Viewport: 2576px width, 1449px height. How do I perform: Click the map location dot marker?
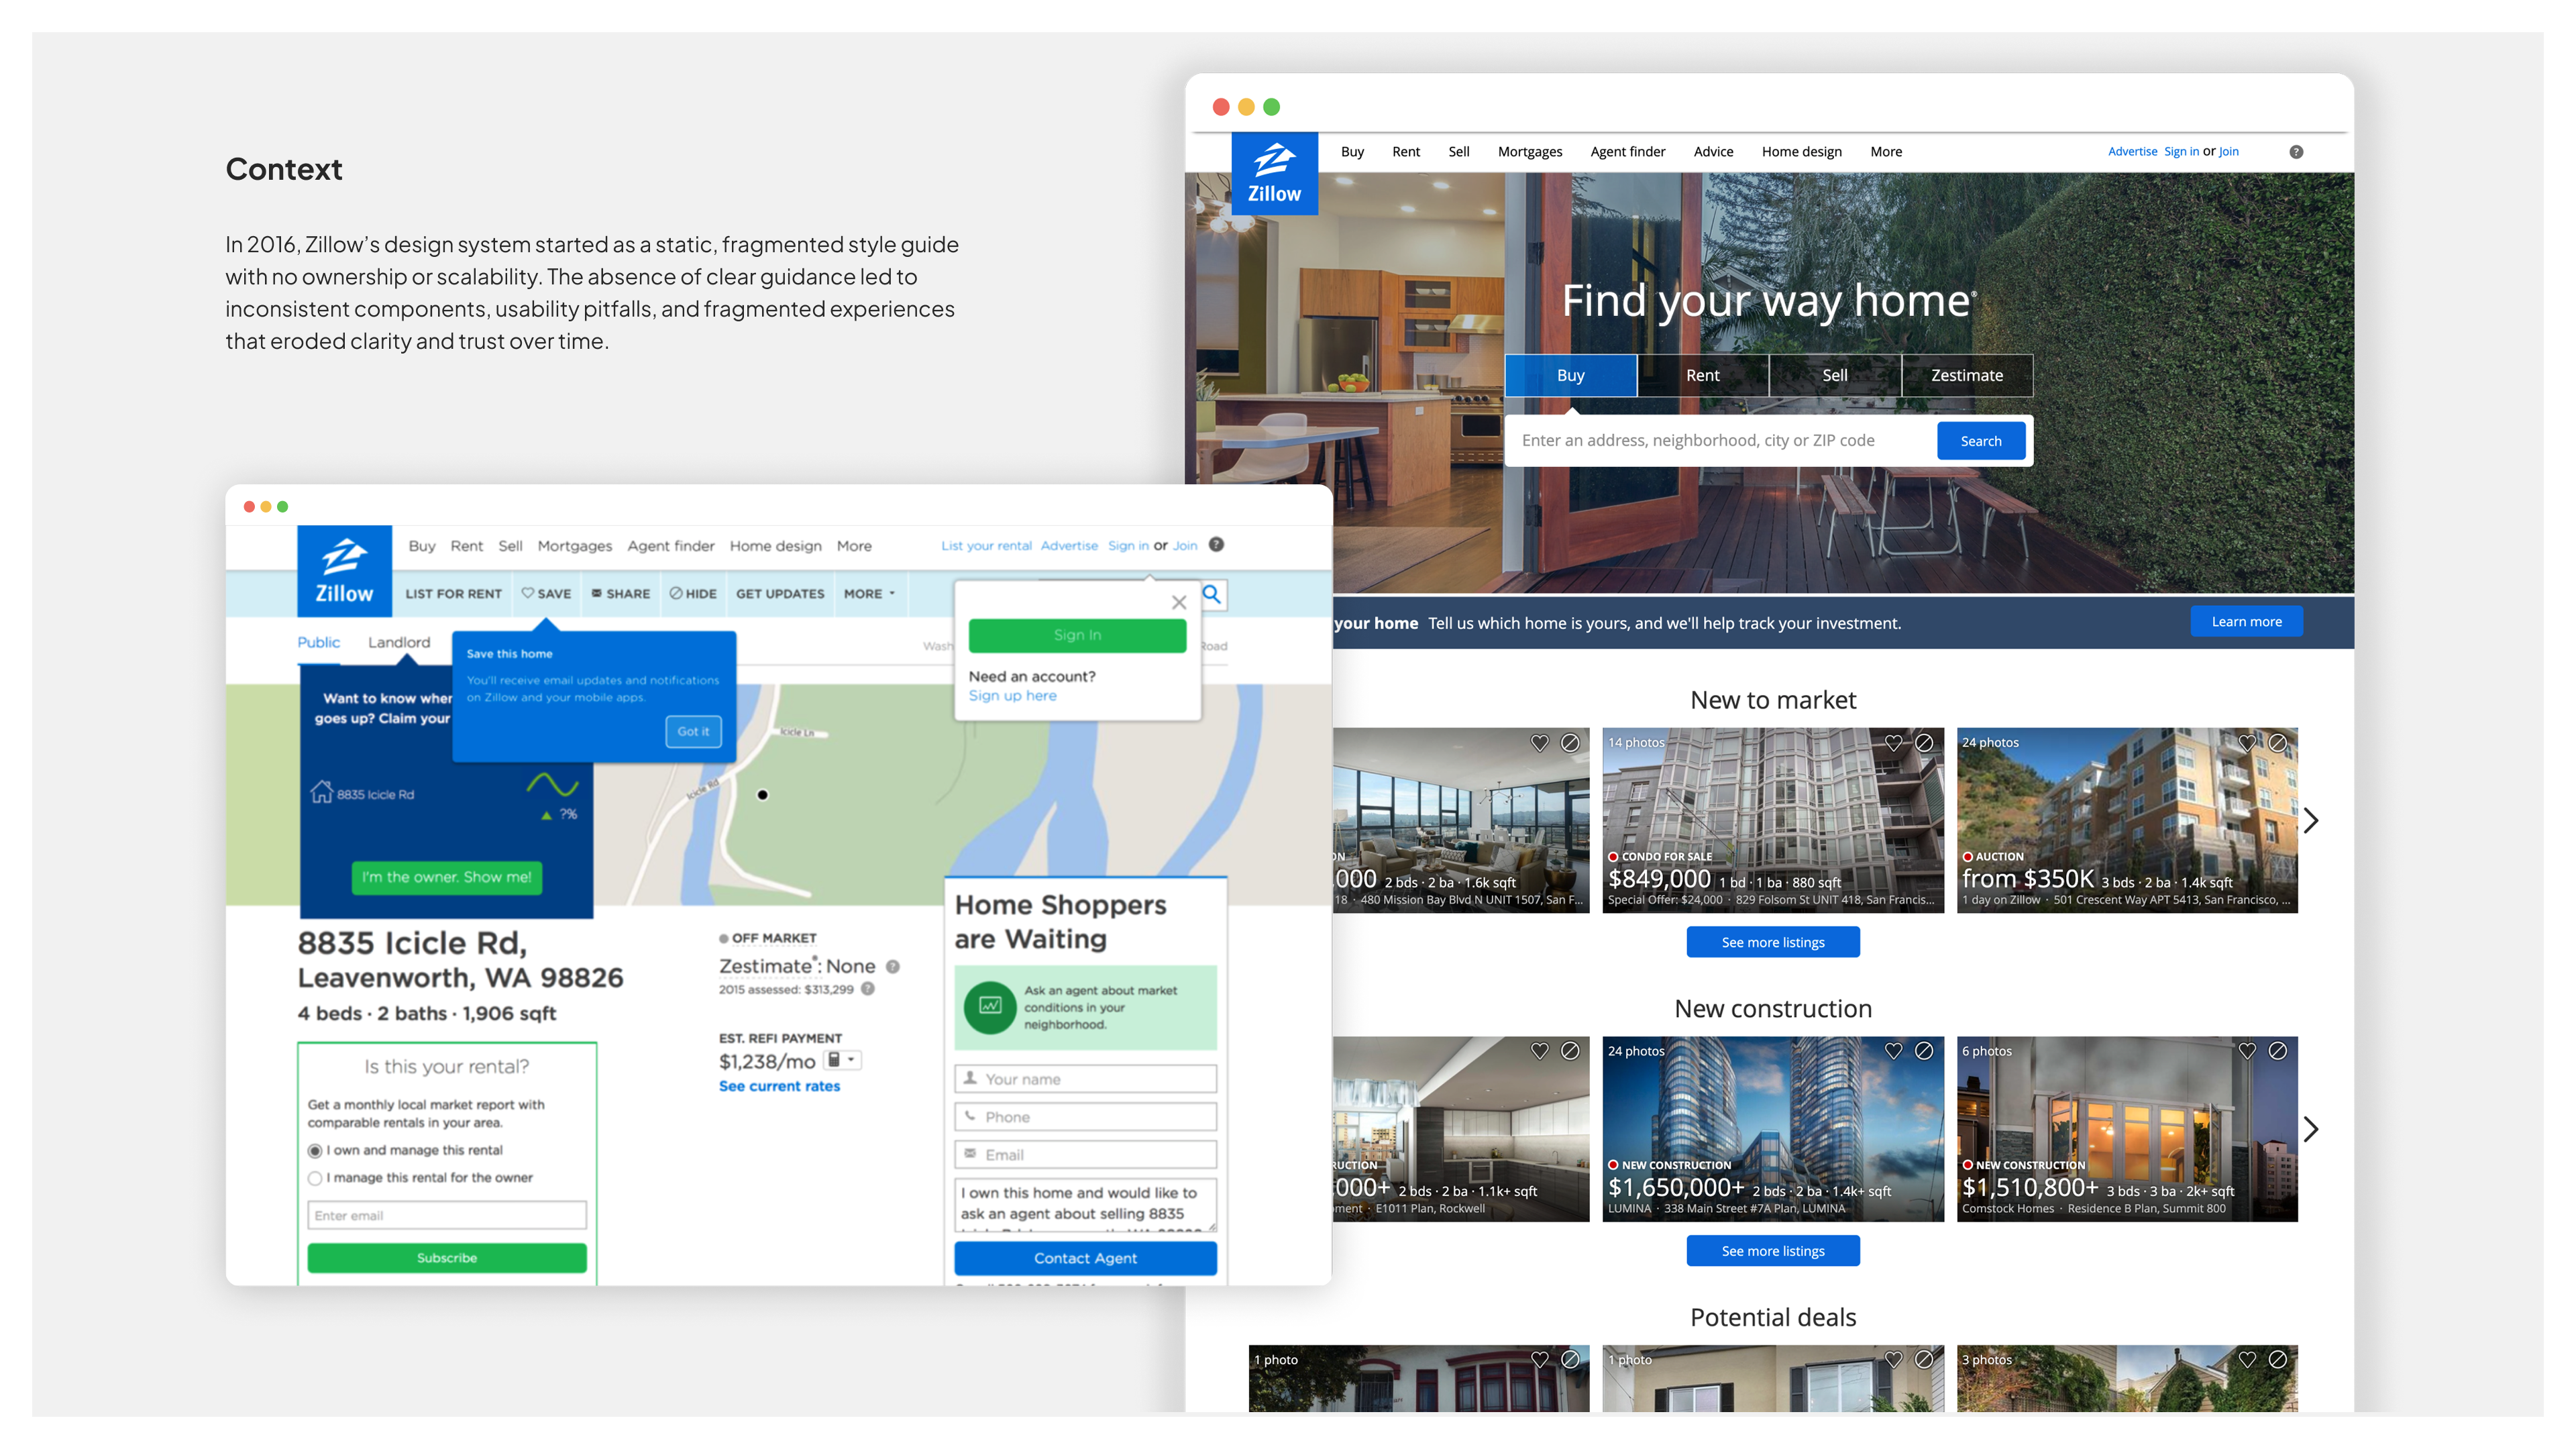762,795
